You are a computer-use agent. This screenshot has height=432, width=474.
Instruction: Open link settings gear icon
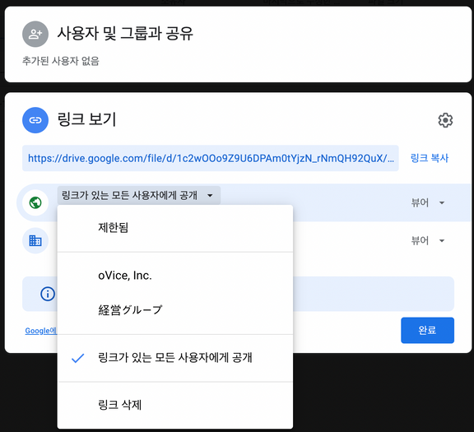click(445, 120)
